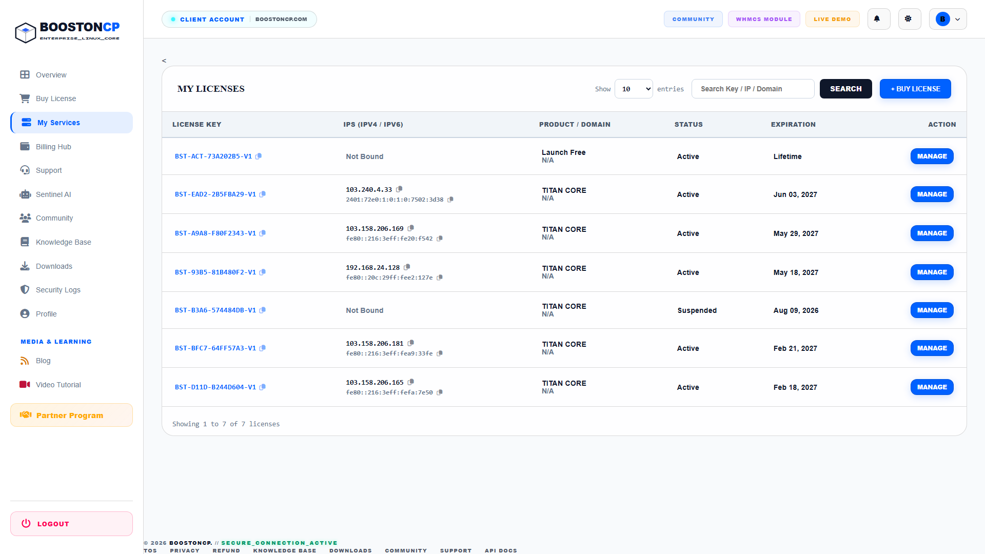Copy IPv6 address fe80::20c:29ff:fee2:127e

440,278
